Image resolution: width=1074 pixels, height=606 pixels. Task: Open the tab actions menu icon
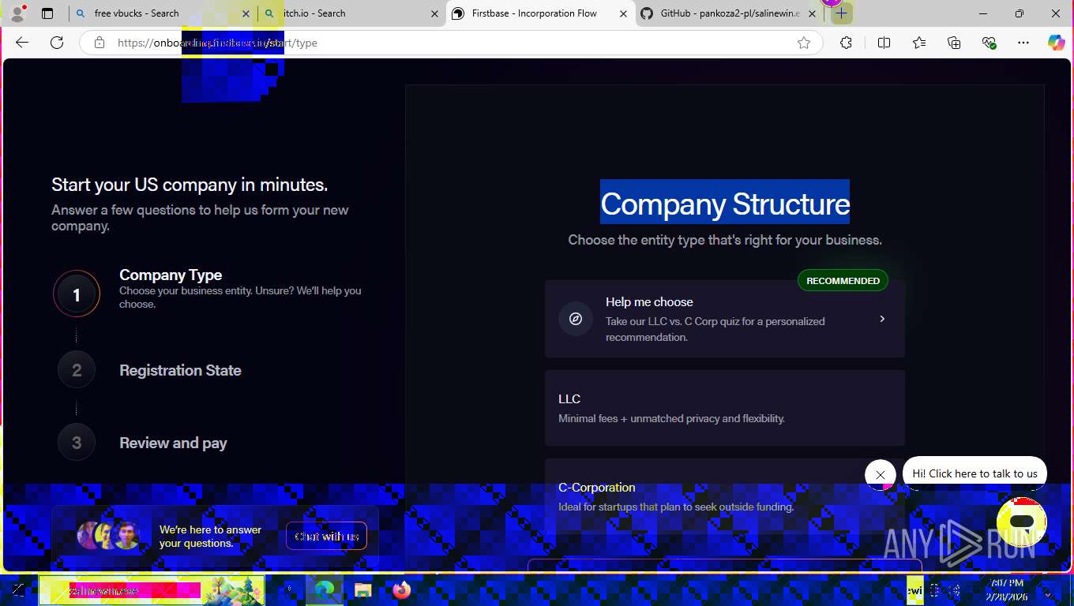47,13
